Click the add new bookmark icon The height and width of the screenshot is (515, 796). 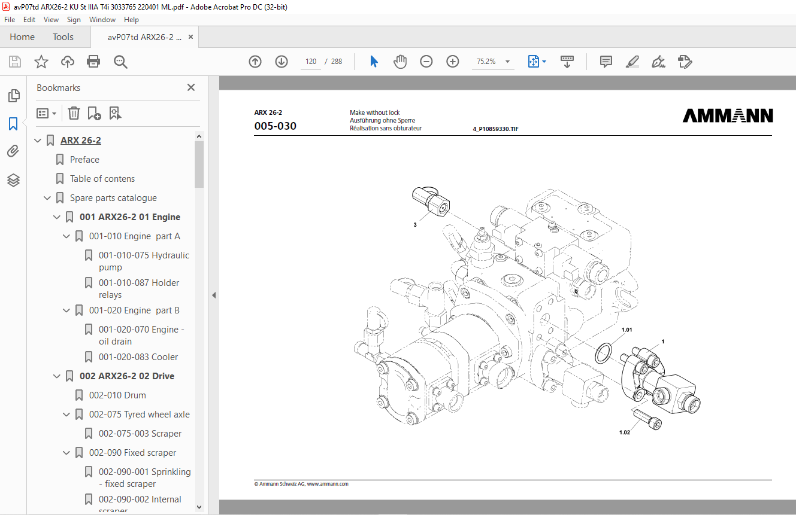[x=94, y=113]
